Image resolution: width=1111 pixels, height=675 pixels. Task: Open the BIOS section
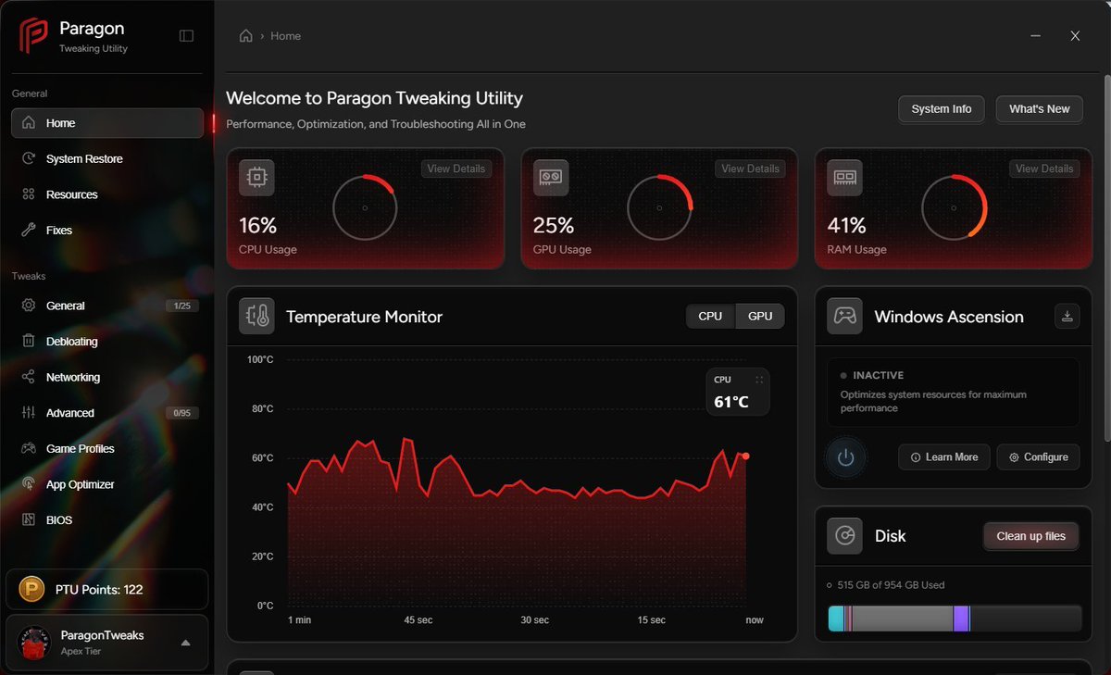(x=107, y=520)
